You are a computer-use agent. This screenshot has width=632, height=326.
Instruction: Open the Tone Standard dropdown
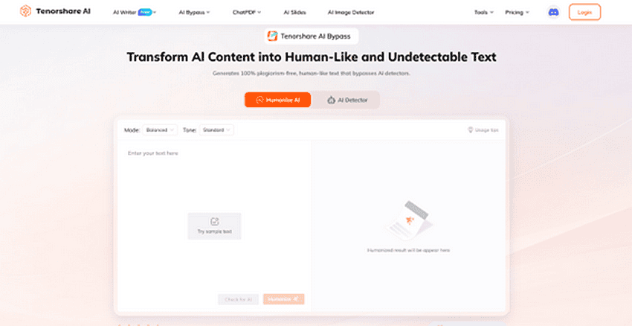coord(216,130)
